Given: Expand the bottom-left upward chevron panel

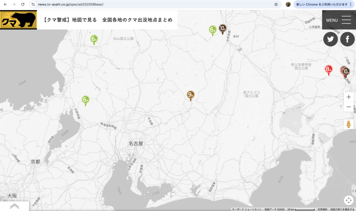Looking at the screenshot, I should pos(14,206).
